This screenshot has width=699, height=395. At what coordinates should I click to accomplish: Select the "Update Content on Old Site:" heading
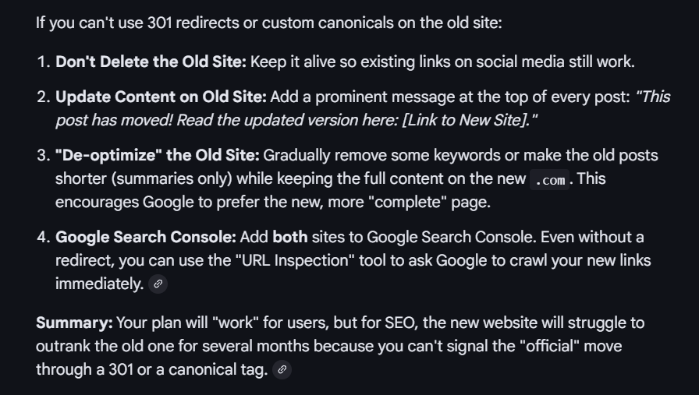161,97
